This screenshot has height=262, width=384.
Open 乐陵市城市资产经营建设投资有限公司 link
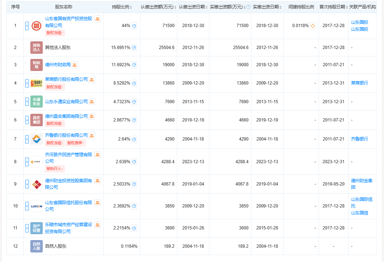pos(69,228)
